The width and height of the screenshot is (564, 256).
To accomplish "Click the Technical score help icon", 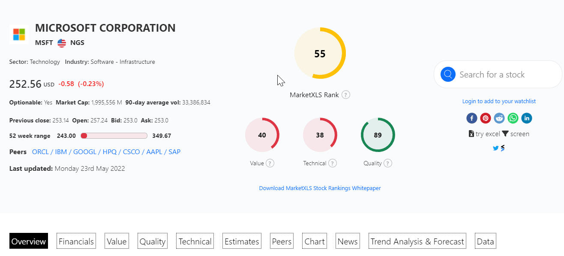I will (333, 163).
